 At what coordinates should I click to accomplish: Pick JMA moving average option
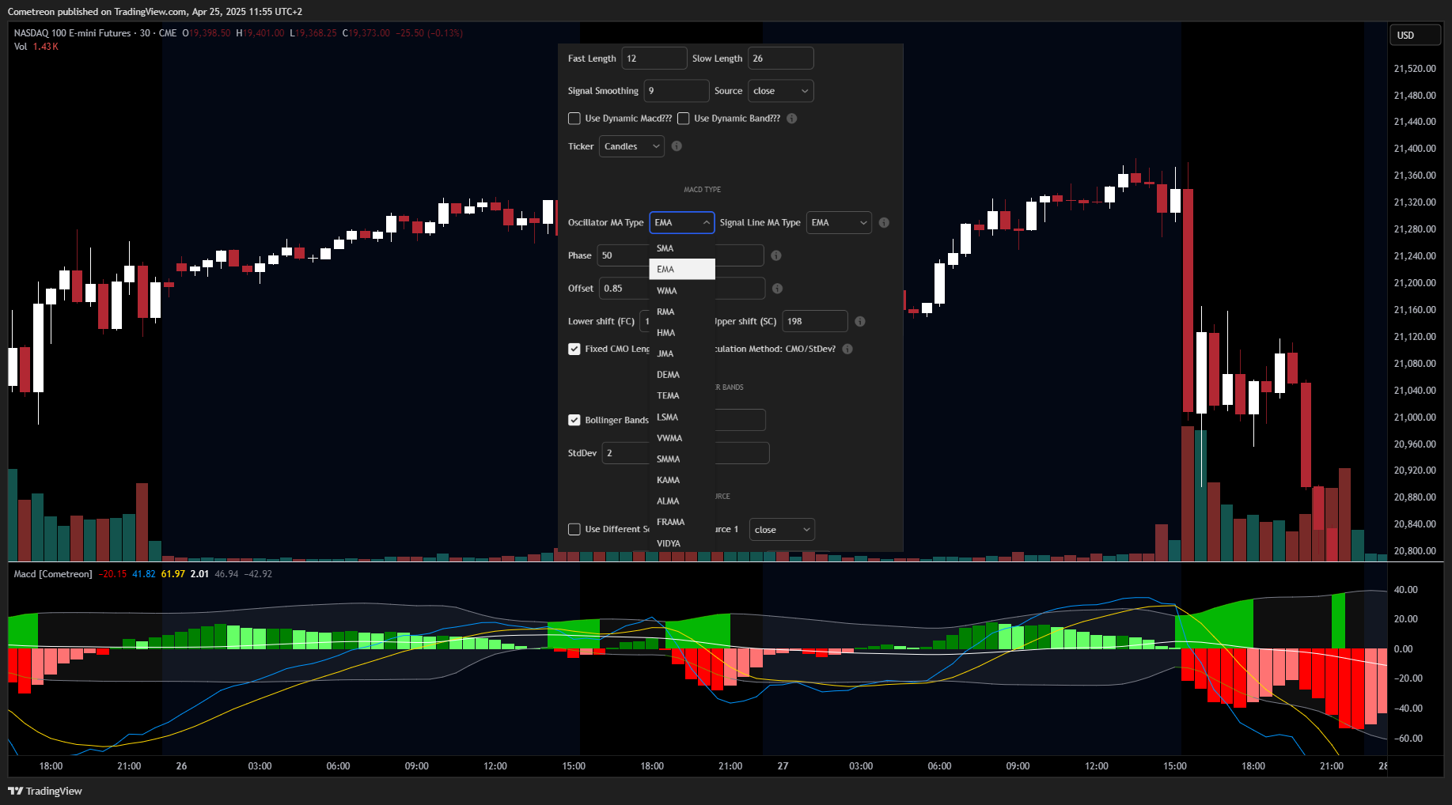(x=682, y=353)
